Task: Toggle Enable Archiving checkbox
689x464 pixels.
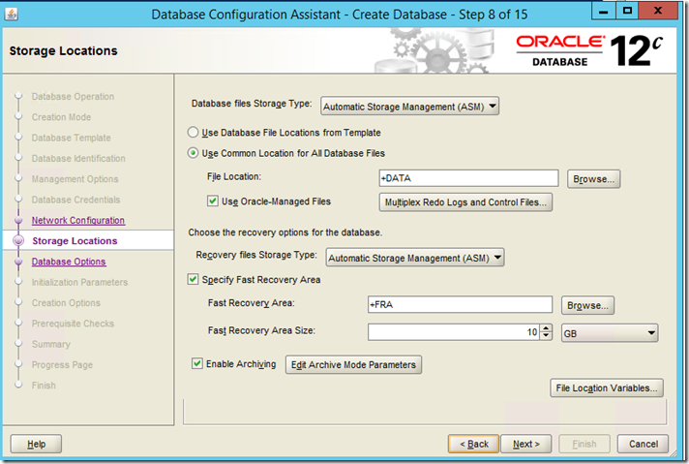Action: 197,363
